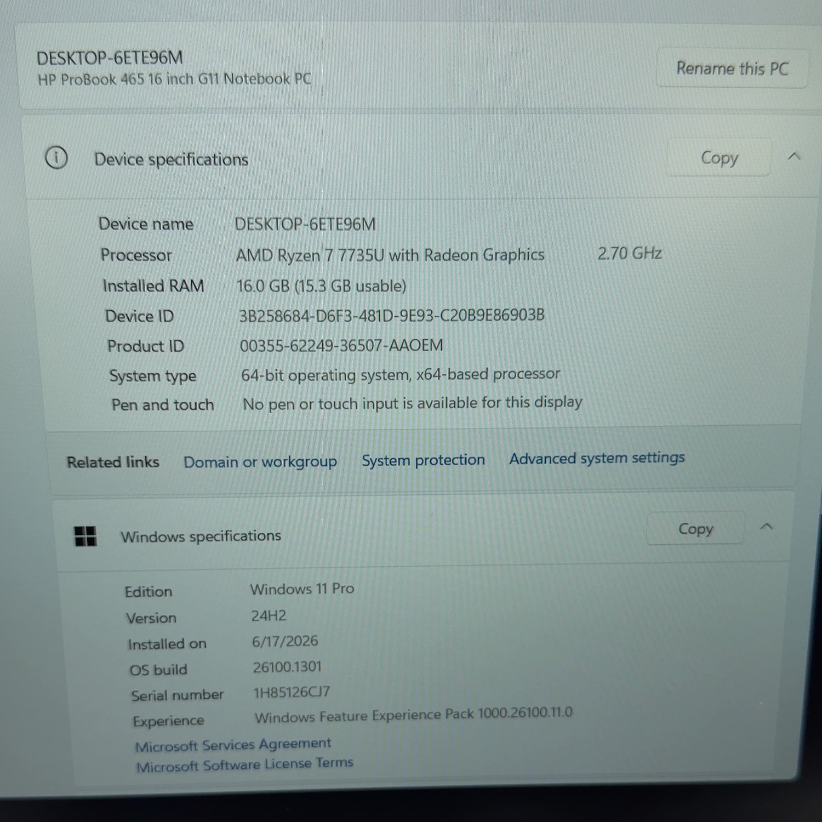The width and height of the screenshot is (822, 822).
Task: Select the version value 24H2
Action: coord(269,616)
